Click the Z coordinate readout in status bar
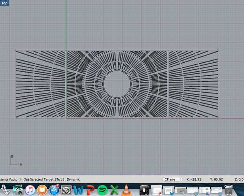The width and height of the screenshot is (244, 196). [239, 179]
